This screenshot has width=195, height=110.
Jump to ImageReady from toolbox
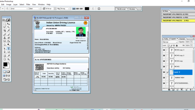point(6,79)
